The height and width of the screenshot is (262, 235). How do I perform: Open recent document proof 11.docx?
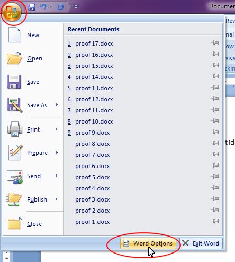click(x=94, y=110)
